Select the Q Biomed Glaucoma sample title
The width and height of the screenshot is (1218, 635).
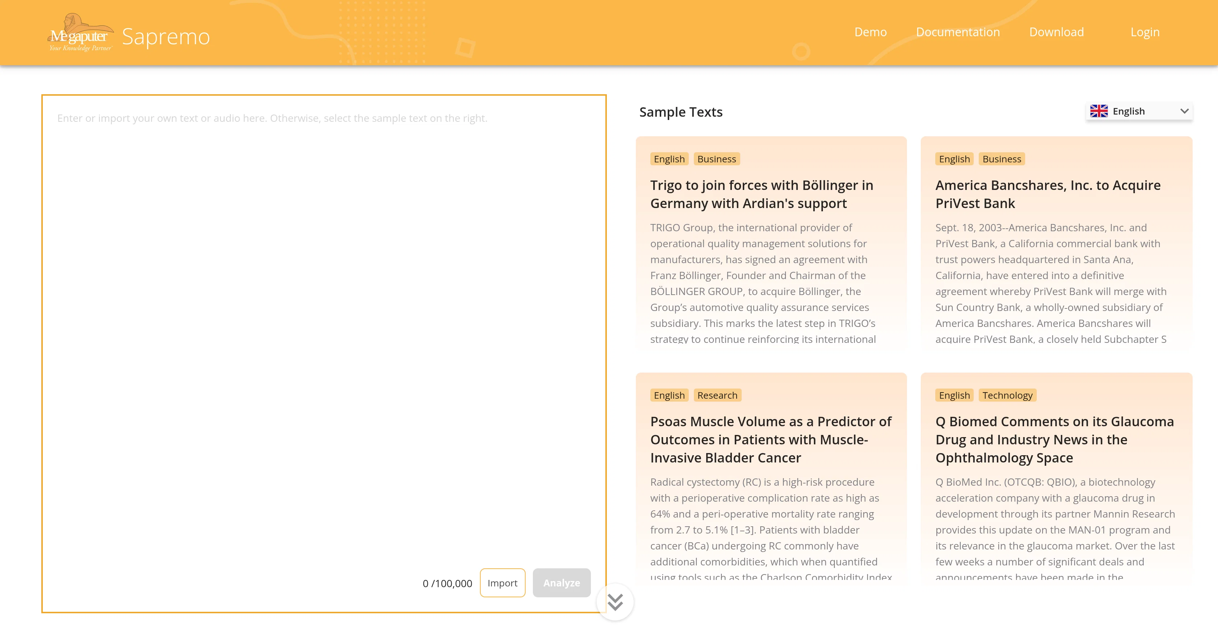[x=1055, y=440]
